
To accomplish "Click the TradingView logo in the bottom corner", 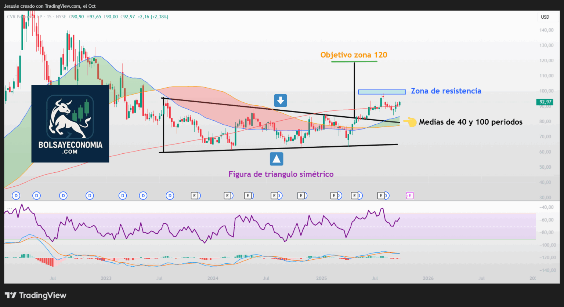I will (35, 295).
